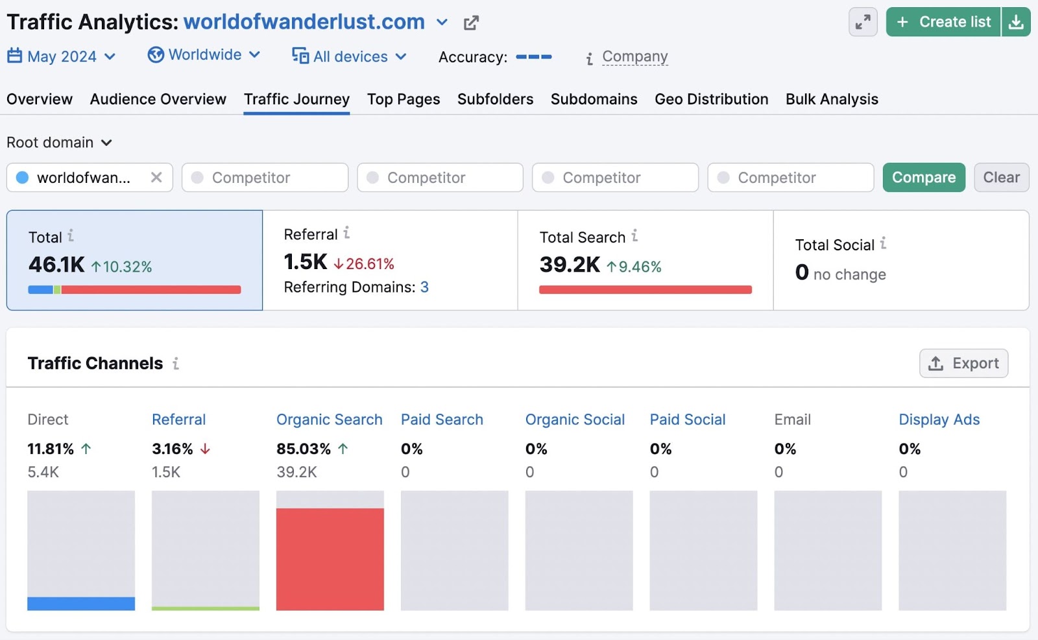Image resolution: width=1038 pixels, height=640 pixels.
Task: Click the blue dot beside worldofwan... domain
Action: pos(22,178)
